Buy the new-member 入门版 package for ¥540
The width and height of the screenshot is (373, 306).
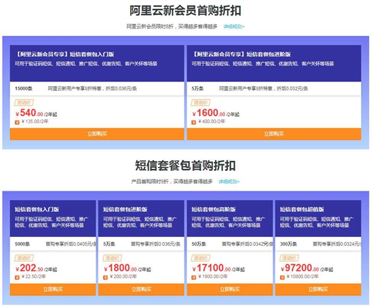pyautogui.click(x=97, y=134)
